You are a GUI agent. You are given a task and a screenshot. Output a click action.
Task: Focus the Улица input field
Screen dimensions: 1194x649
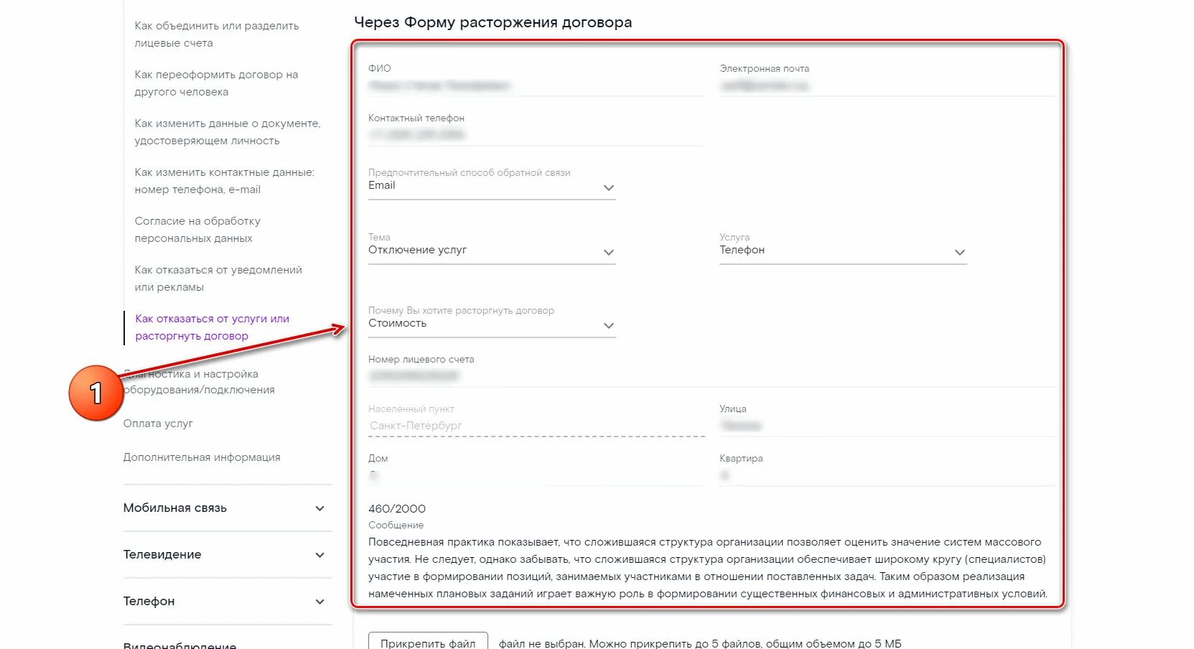point(887,426)
